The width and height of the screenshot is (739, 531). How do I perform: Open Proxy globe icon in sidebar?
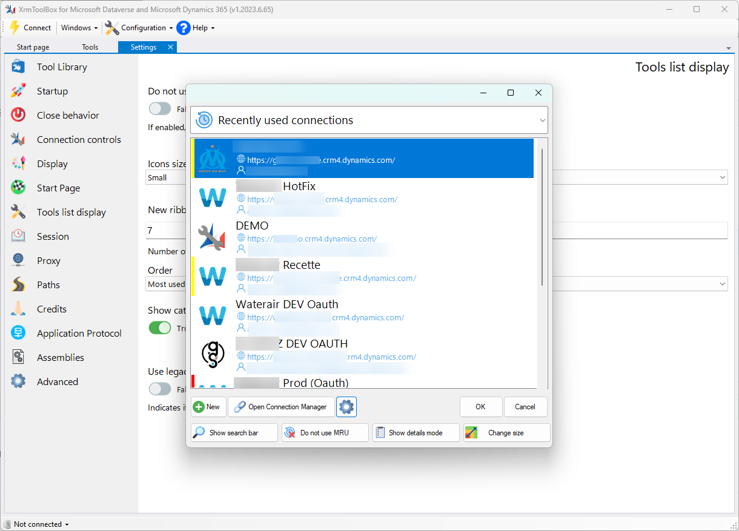(18, 260)
